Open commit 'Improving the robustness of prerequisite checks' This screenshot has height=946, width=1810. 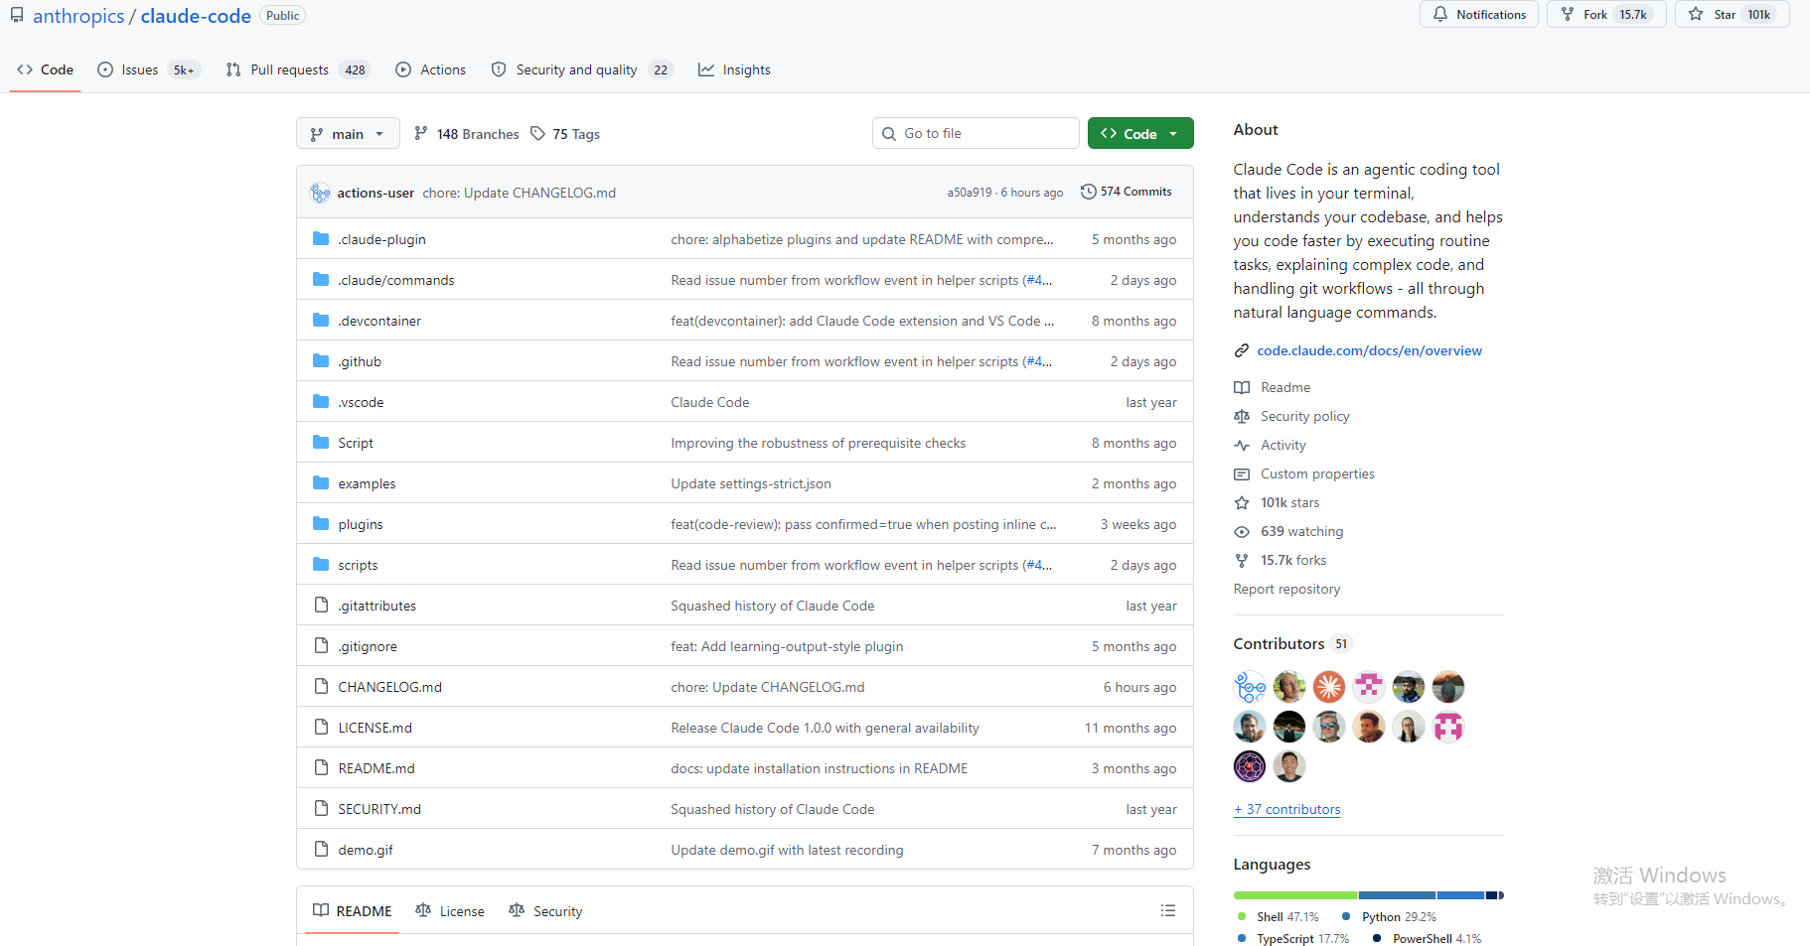(819, 443)
